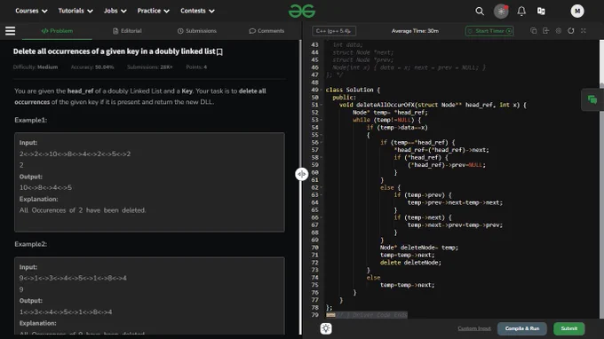Click the Accuracy 50.04% label
The height and width of the screenshot is (339, 604).
coord(92,67)
